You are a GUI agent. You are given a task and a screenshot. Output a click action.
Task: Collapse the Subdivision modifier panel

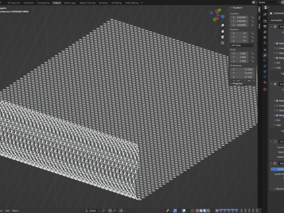[272, 163]
